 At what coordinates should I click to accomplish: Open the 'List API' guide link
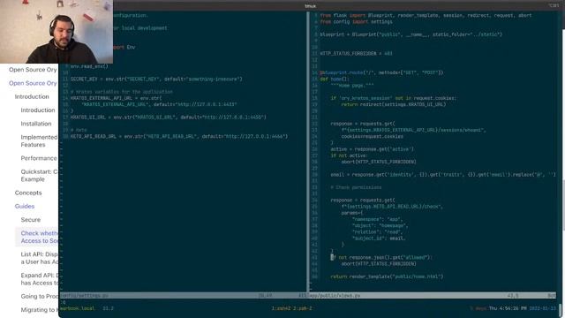tap(39, 258)
